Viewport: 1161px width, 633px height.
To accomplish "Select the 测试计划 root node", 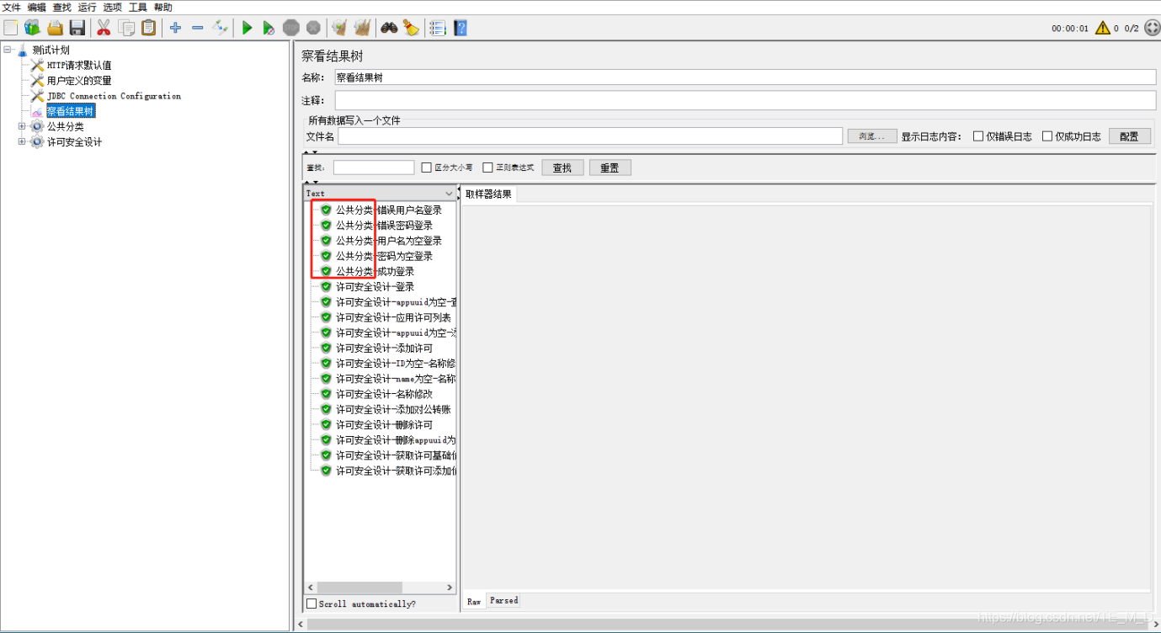I will (51, 50).
